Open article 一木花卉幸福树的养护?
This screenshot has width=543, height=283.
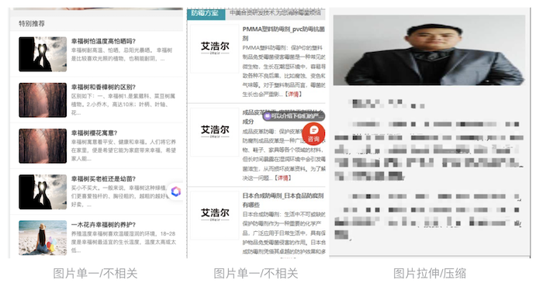coord(103,225)
